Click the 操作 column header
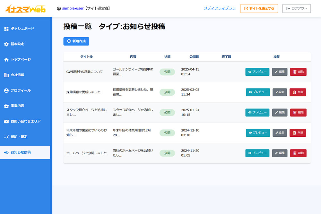 [276, 56]
